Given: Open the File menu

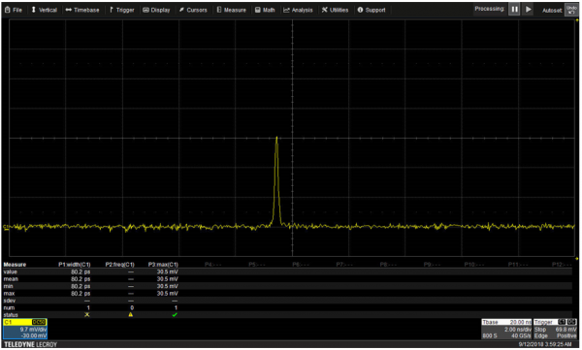Looking at the screenshot, I should pos(14,10).
